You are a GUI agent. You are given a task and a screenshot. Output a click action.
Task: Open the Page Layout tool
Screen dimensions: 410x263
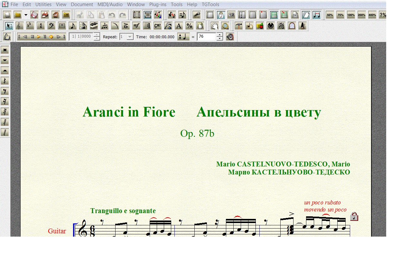(200, 26)
